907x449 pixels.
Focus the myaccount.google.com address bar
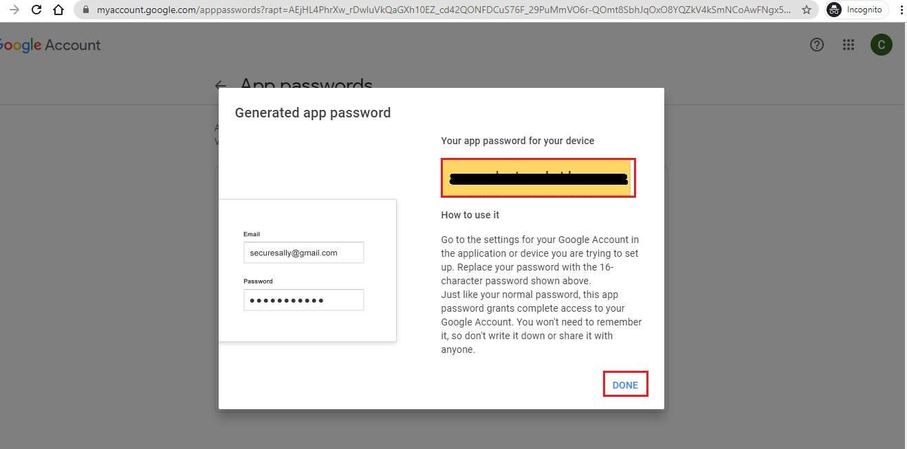pos(440,10)
